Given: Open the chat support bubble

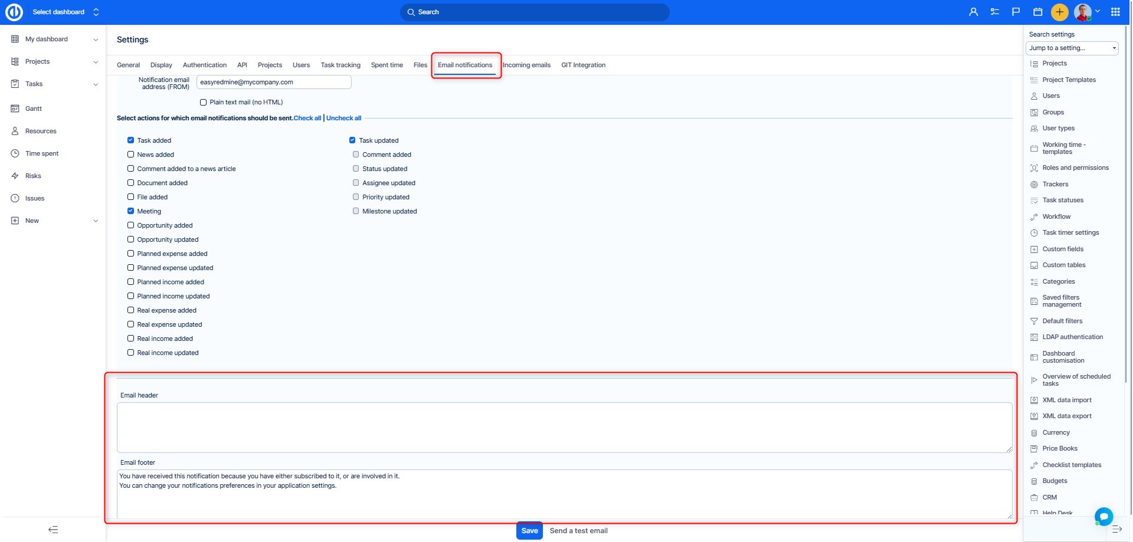Looking at the screenshot, I should pos(1103,516).
